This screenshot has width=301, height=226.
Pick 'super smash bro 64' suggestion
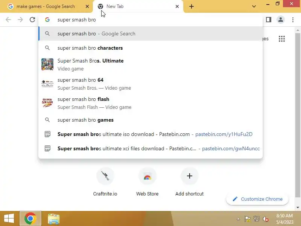coord(150,84)
